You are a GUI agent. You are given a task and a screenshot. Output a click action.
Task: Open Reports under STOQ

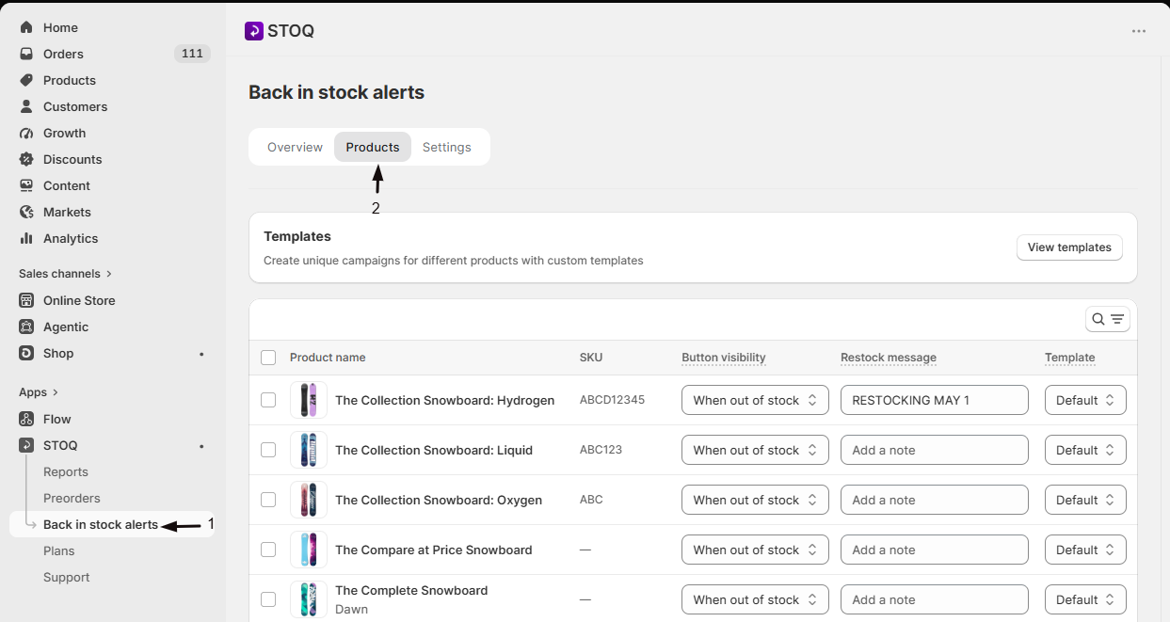point(66,471)
